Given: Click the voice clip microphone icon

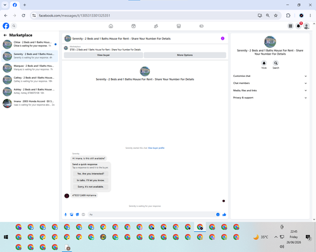Looking at the screenshot, I should (66, 214).
